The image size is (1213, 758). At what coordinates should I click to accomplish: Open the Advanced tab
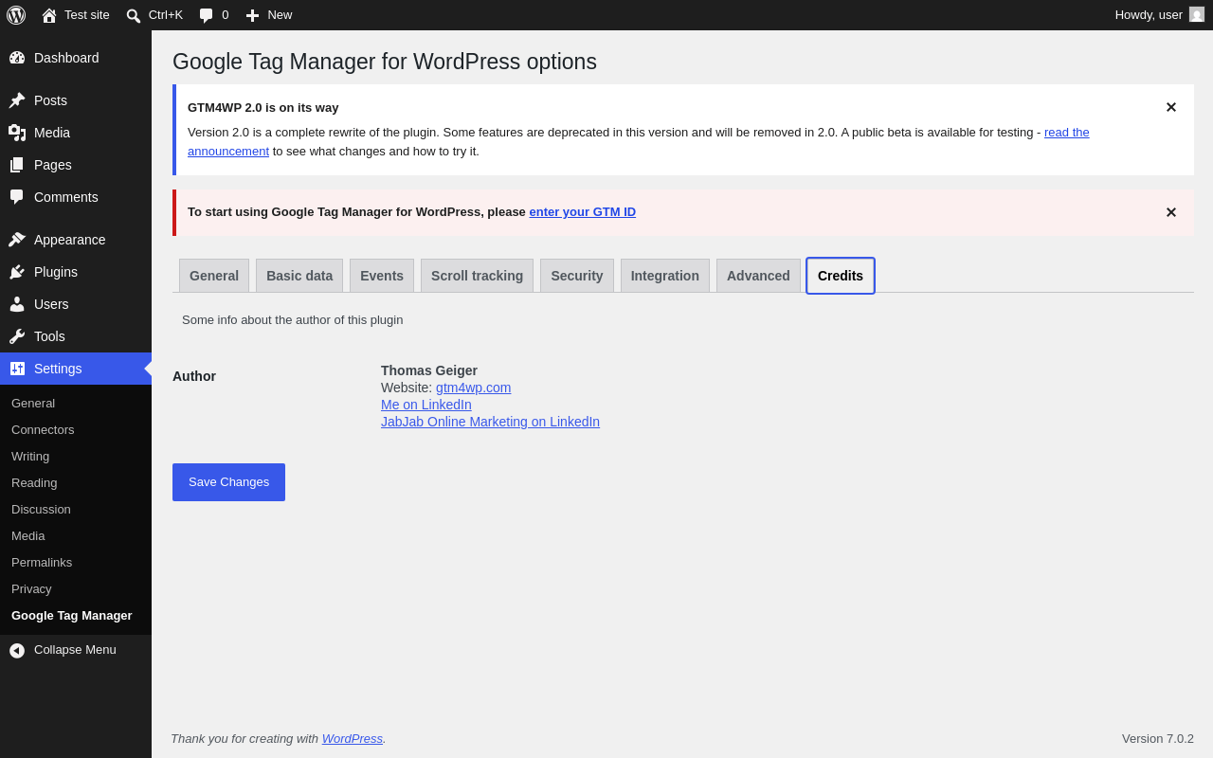click(x=758, y=276)
